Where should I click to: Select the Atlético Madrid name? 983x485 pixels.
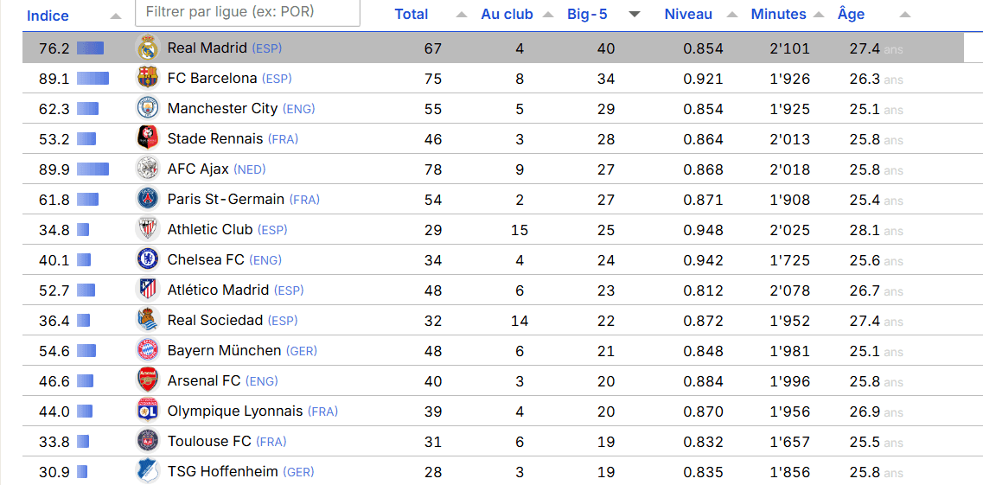point(218,290)
